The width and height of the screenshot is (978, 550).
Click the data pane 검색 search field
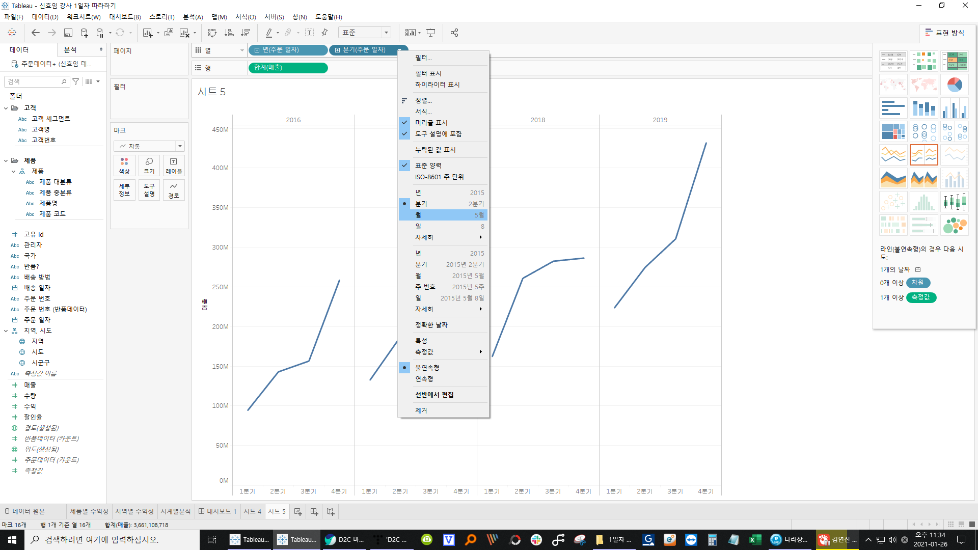[37, 81]
